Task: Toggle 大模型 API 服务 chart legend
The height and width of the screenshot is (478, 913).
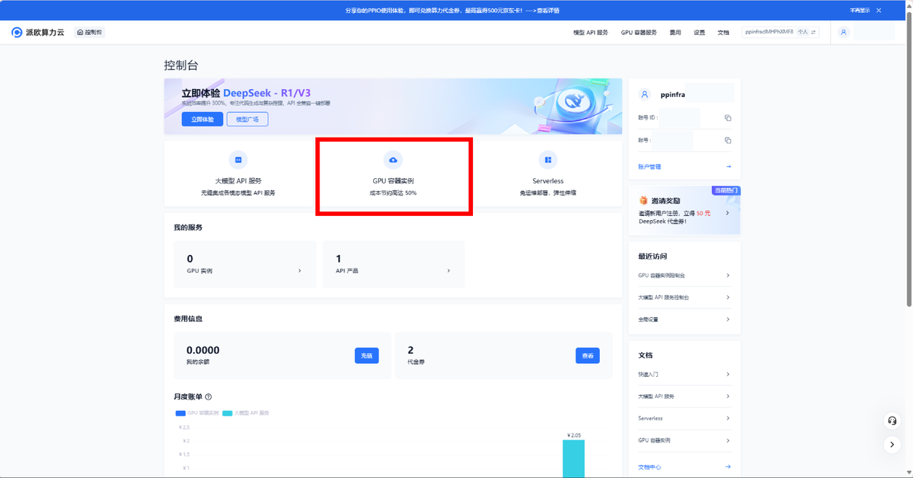Action: [246, 413]
